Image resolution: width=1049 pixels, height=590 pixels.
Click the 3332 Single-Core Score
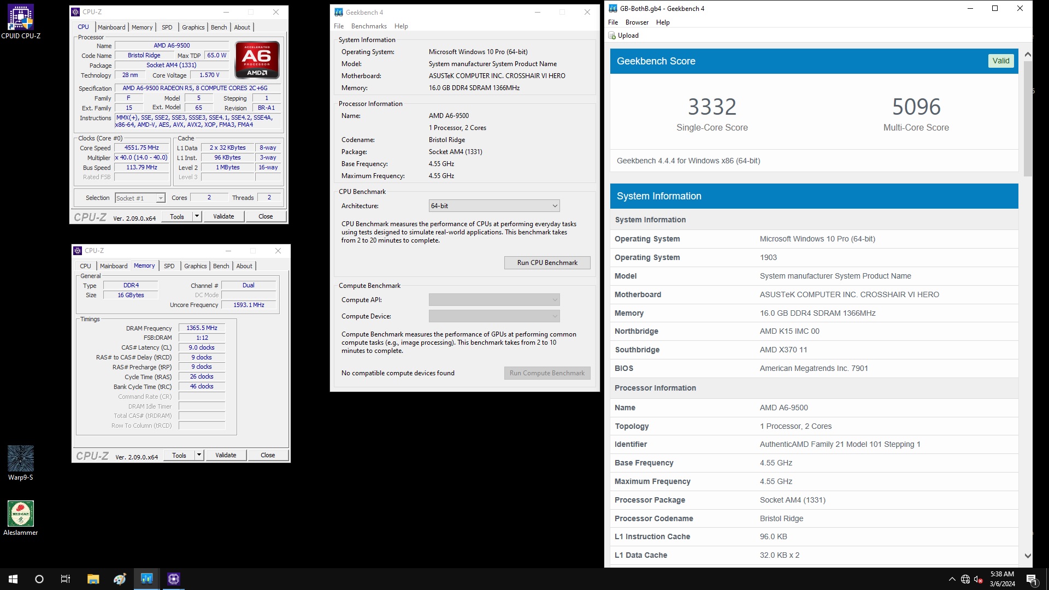(x=712, y=107)
